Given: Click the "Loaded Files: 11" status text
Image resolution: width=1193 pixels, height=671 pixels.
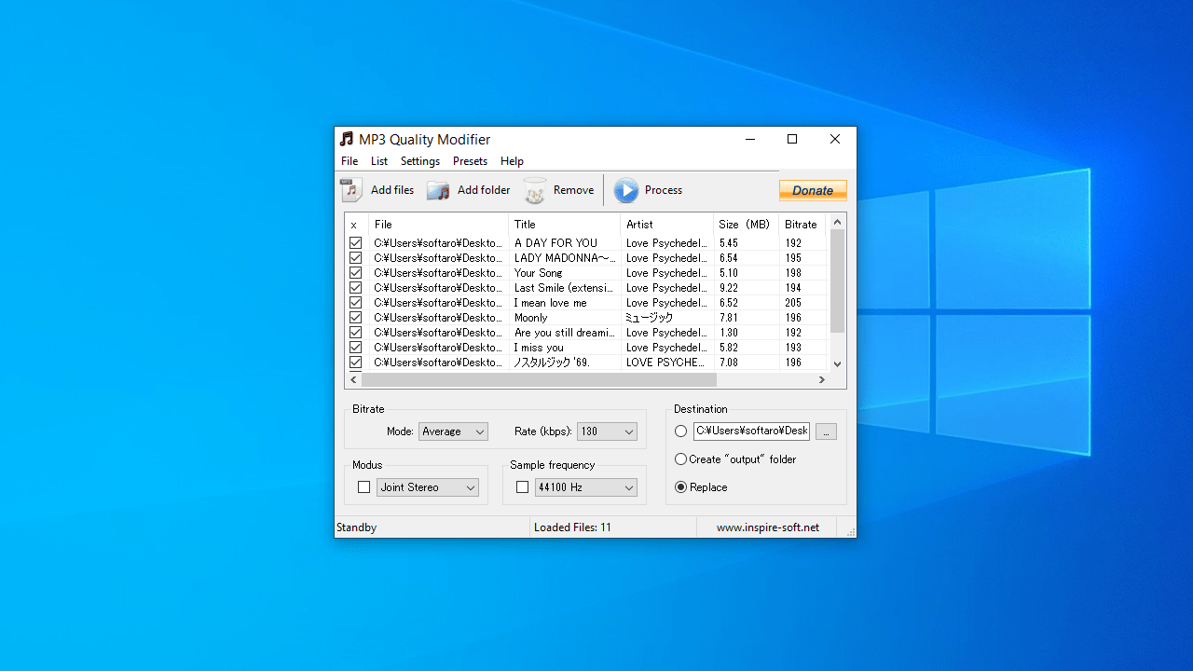Looking at the screenshot, I should tap(572, 527).
